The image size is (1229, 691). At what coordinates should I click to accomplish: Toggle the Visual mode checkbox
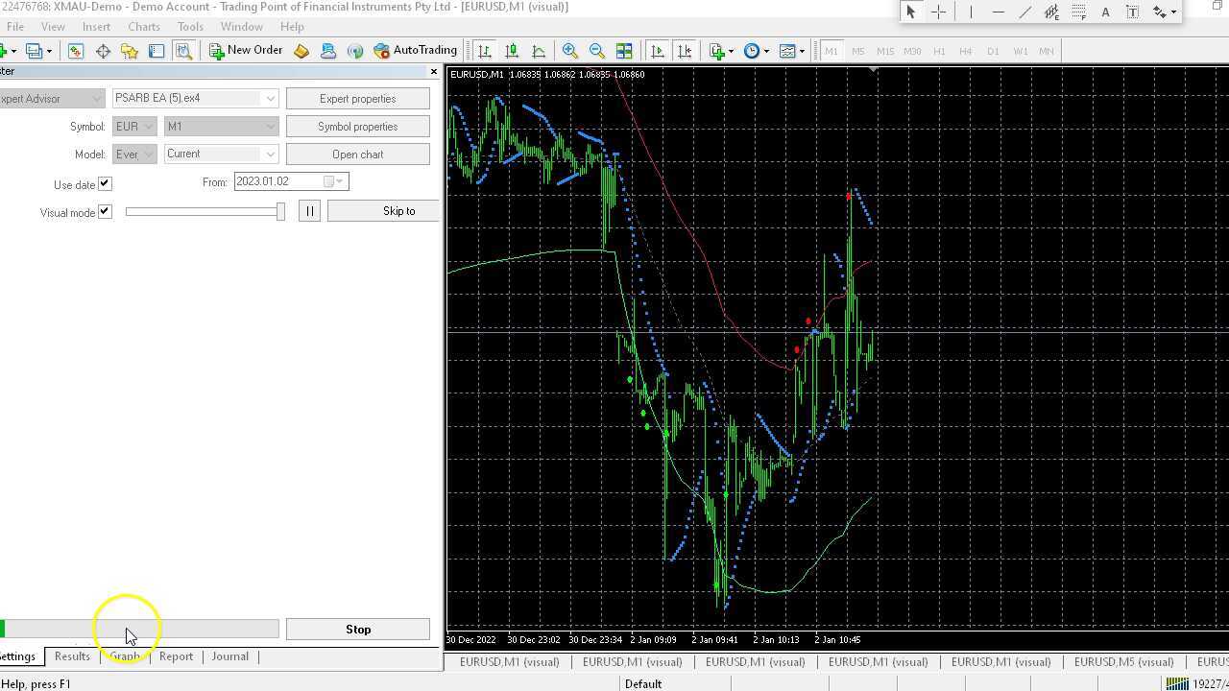(105, 211)
